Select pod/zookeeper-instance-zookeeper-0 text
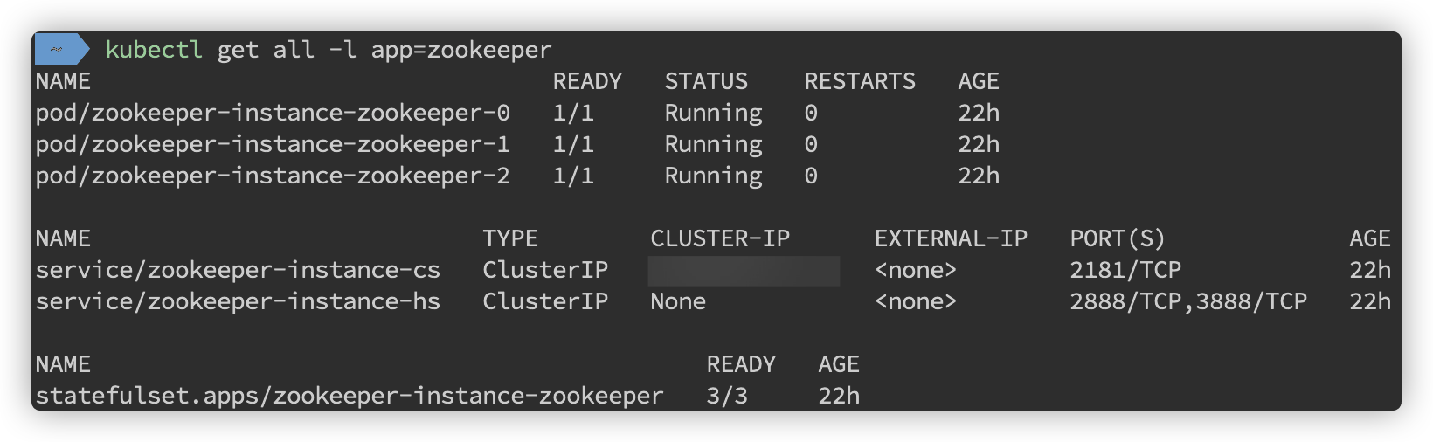This screenshot has height=442, width=1433. coord(273,113)
